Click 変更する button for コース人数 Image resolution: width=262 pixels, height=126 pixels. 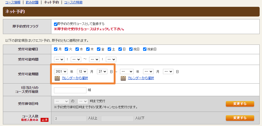pos(240,118)
